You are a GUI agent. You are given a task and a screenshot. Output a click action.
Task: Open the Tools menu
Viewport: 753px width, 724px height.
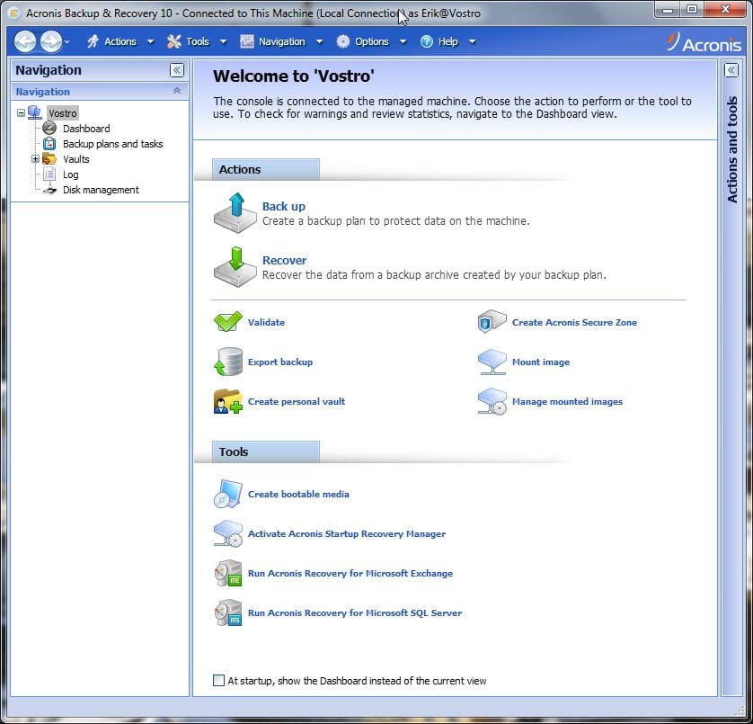click(x=198, y=42)
